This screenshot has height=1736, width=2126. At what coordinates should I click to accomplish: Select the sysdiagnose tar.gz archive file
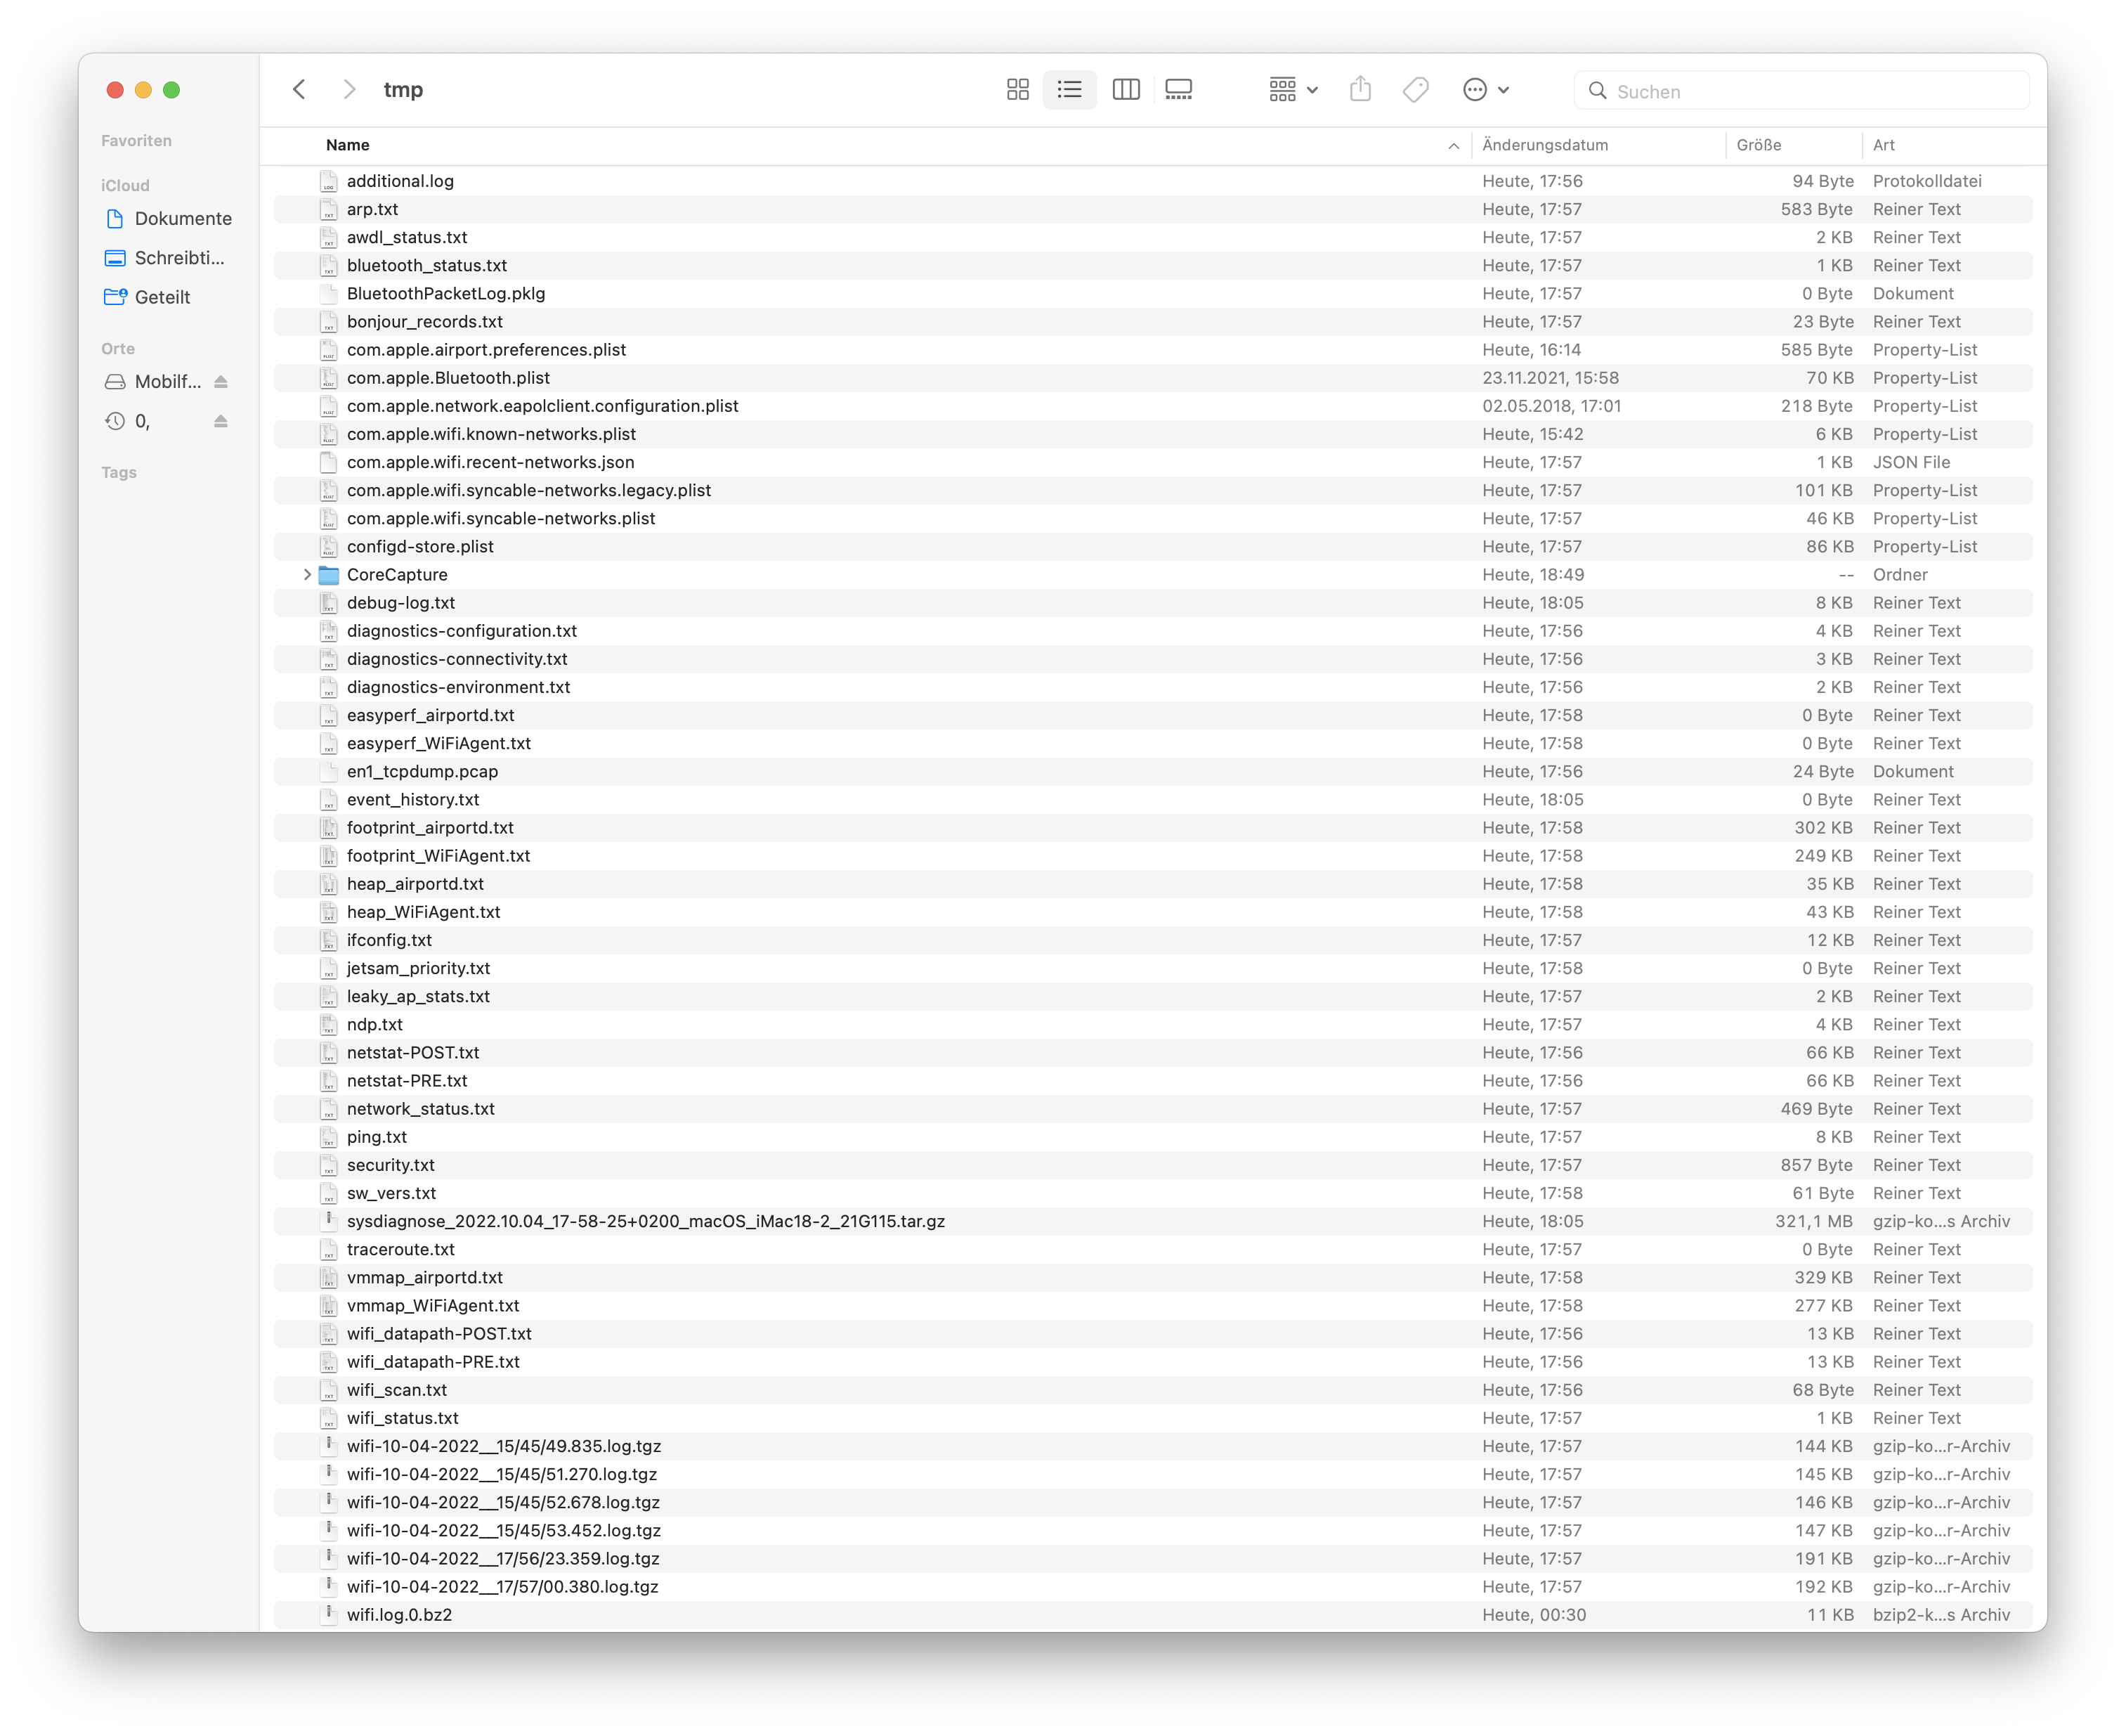pos(646,1221)
